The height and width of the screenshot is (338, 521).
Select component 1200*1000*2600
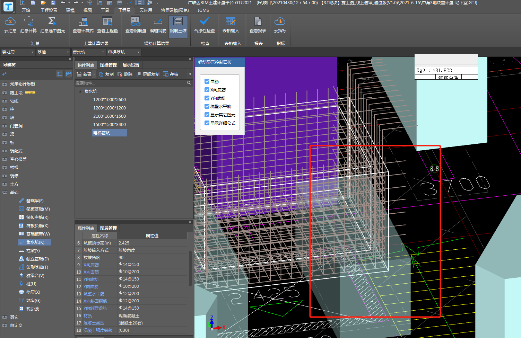pos(110,99)
